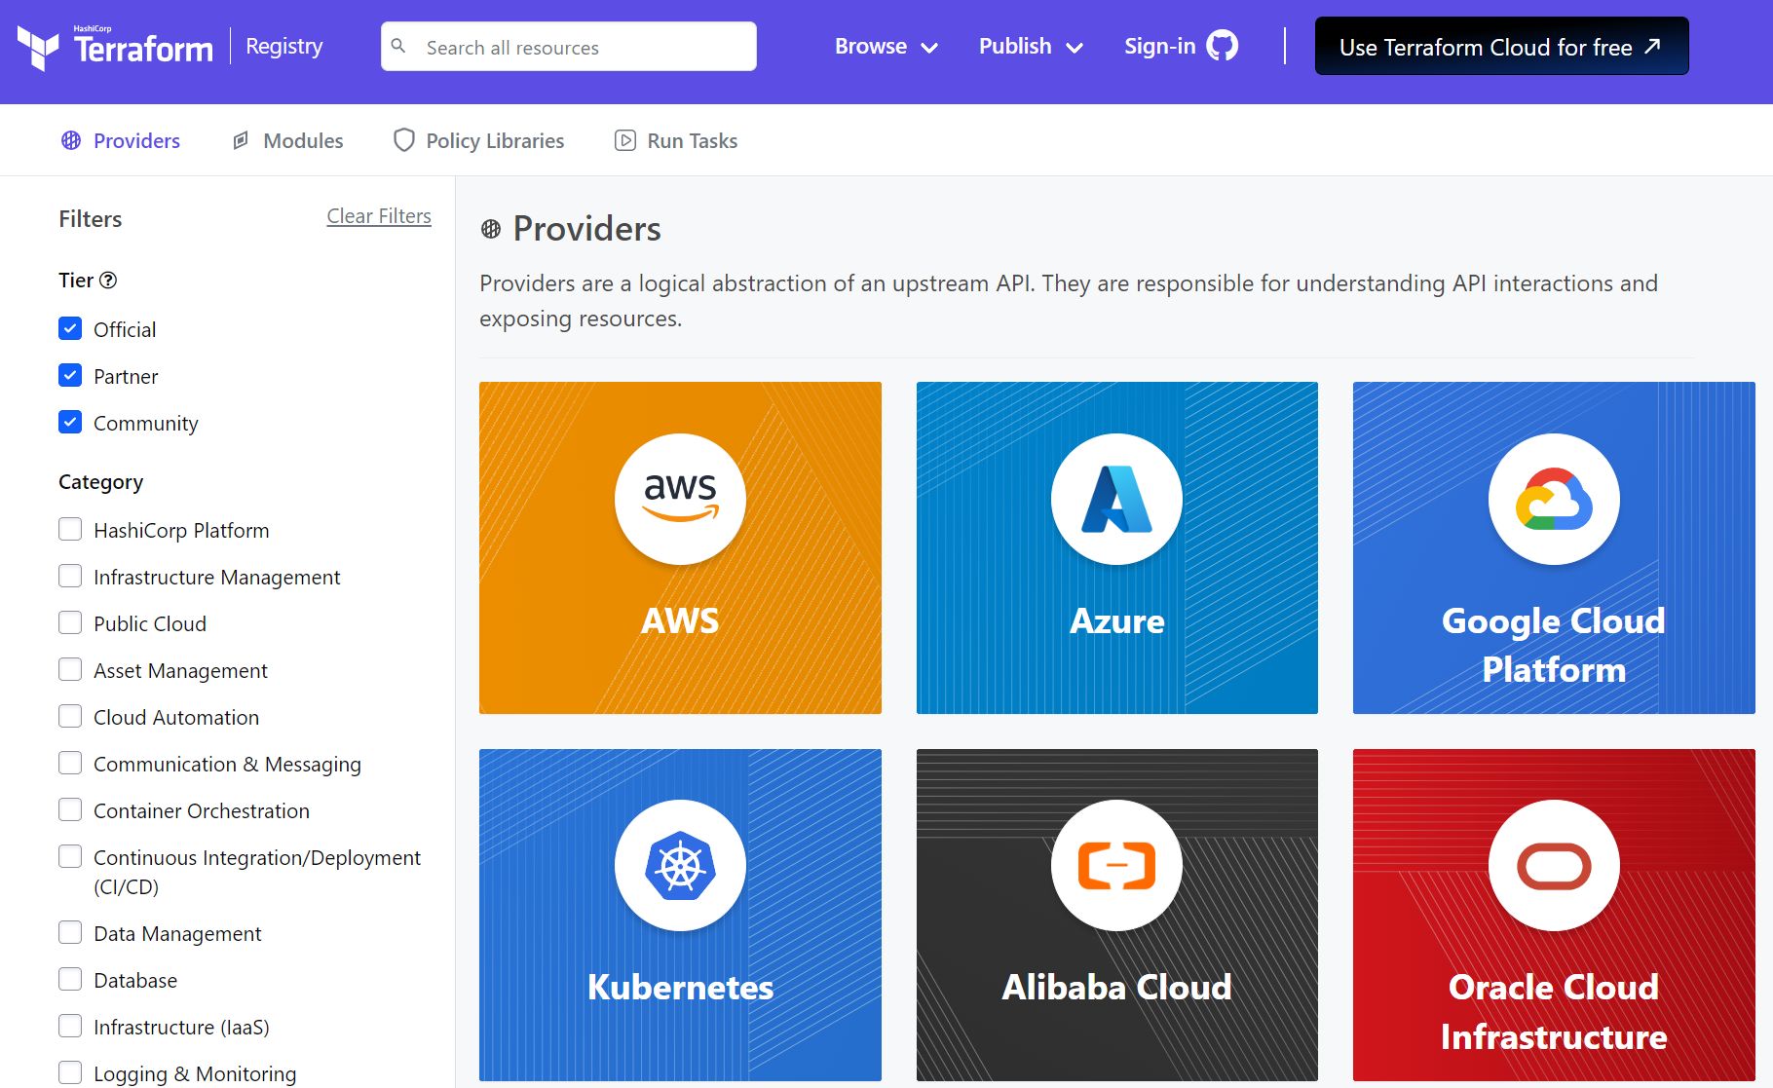
Task: Switch to the Run Tasks tab
Action: [x=676, y=140]
